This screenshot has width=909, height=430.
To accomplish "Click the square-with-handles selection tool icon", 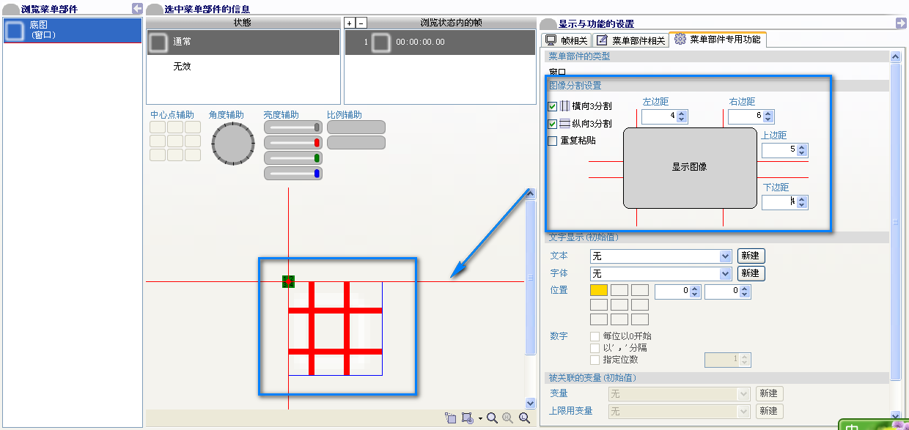I will (468, 418).
